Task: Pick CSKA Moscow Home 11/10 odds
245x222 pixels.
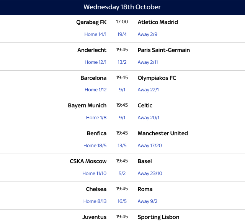Action: tap(94, 173)
